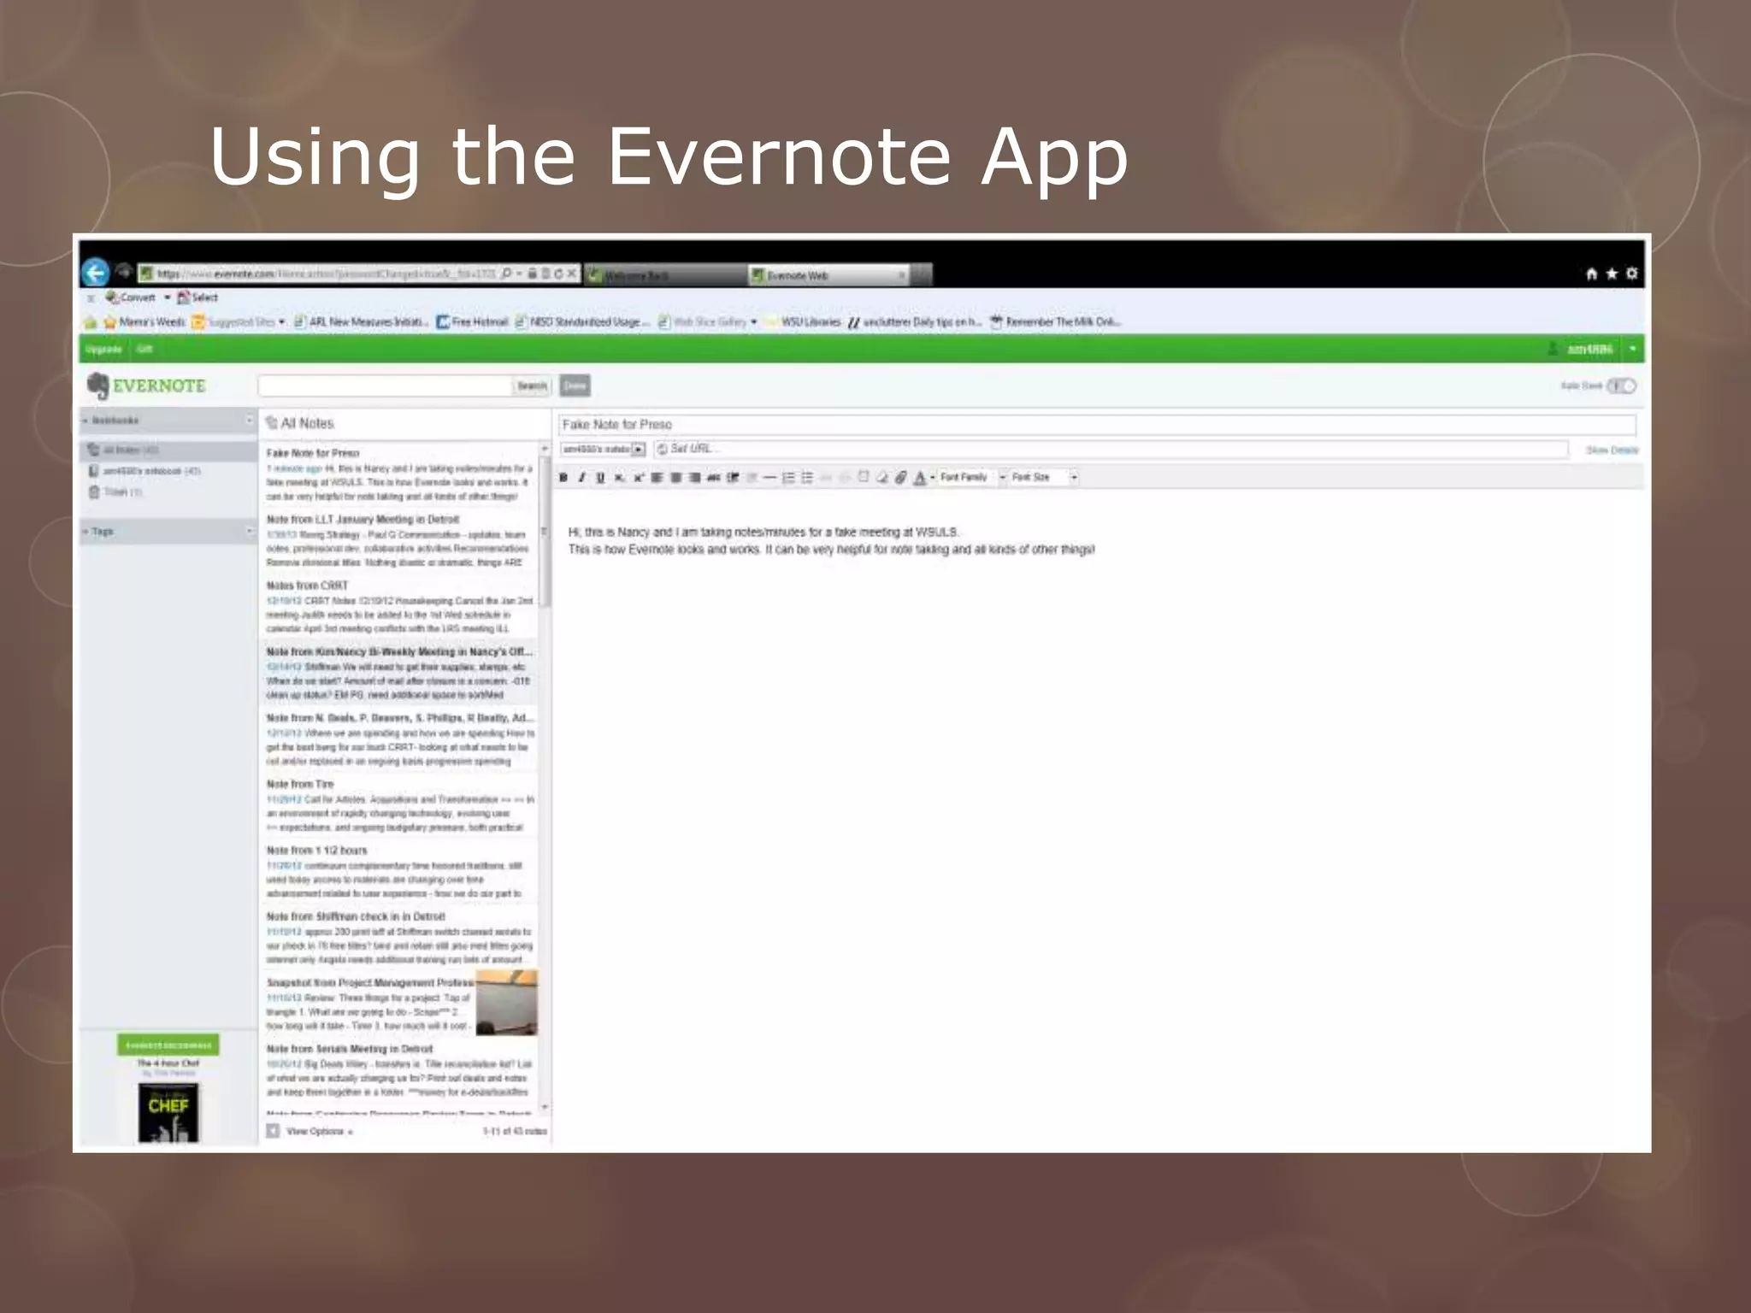Screen dimensions: 1751x1313
Task: Insert numbered list in note
Action: point(788,478)
